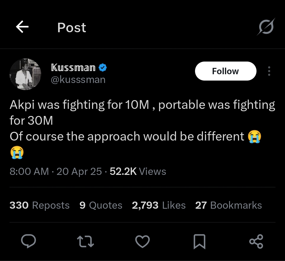Follow the Kussman account
Screen dimensions: 285x261
click(225, 71)
